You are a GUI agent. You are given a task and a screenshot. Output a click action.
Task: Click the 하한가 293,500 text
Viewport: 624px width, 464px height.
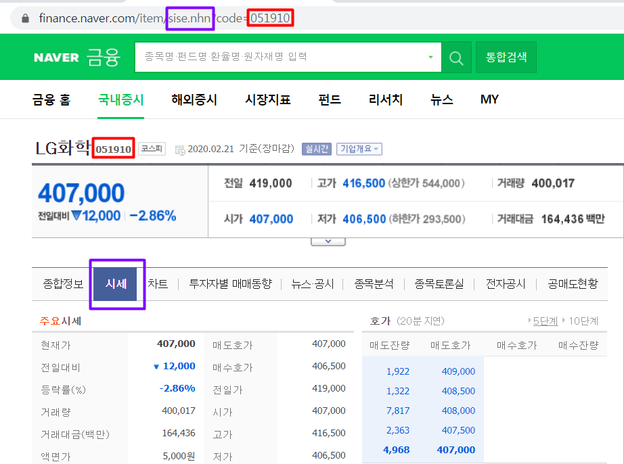(427, 219)
